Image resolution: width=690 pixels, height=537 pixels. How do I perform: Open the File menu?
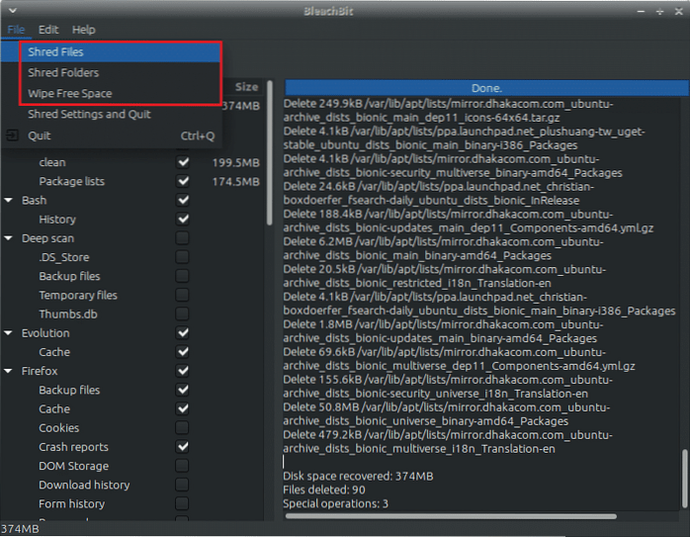click(16, 30)
